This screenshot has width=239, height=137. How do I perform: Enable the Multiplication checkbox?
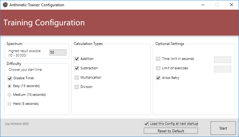click(x=77, y=77)
